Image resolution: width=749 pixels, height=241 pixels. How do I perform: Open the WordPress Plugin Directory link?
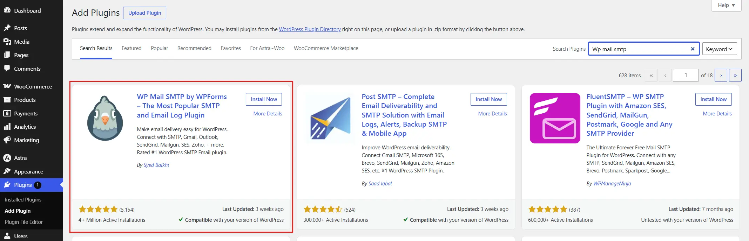click(x=310, y=29)
